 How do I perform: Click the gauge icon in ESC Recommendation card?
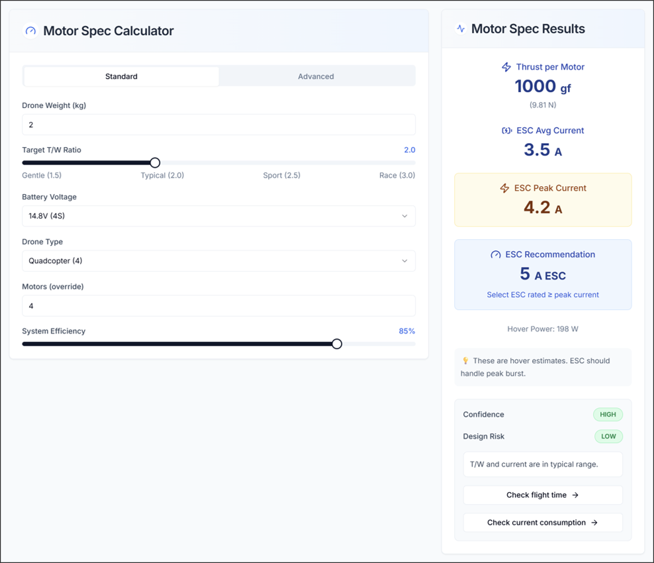tap(496, 254)
